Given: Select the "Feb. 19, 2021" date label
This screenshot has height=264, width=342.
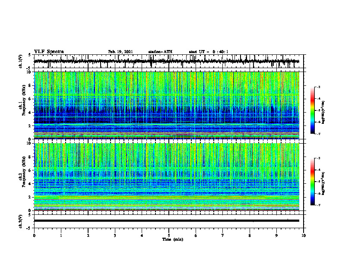Looking at the screenshot, I should [120, 52].
